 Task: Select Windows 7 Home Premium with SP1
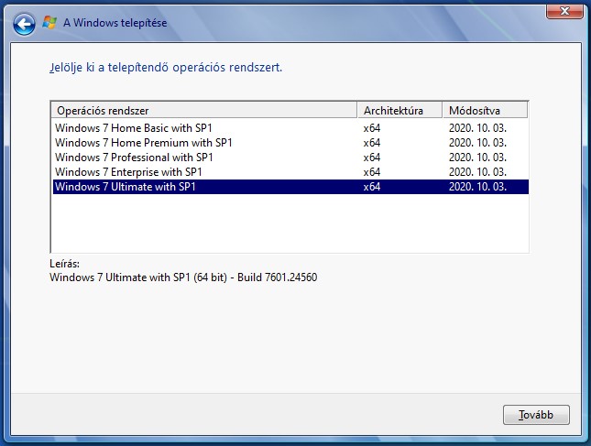click(290, 143)
